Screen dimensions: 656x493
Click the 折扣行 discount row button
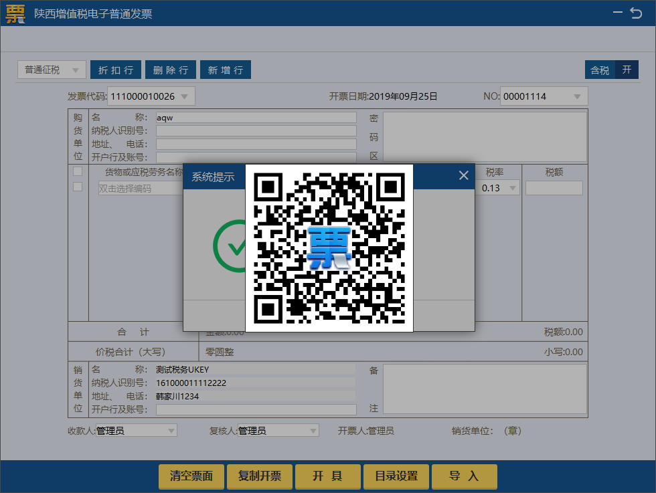pos(116,70)
